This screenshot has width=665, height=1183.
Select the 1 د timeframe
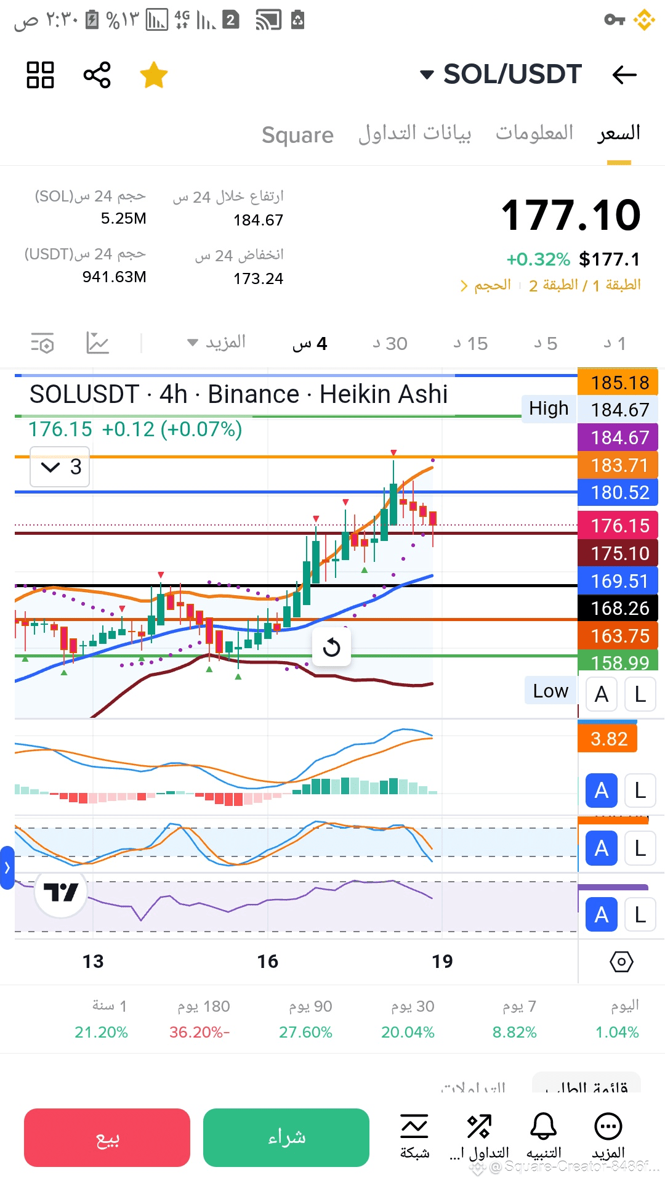click(x=615, y=343)
